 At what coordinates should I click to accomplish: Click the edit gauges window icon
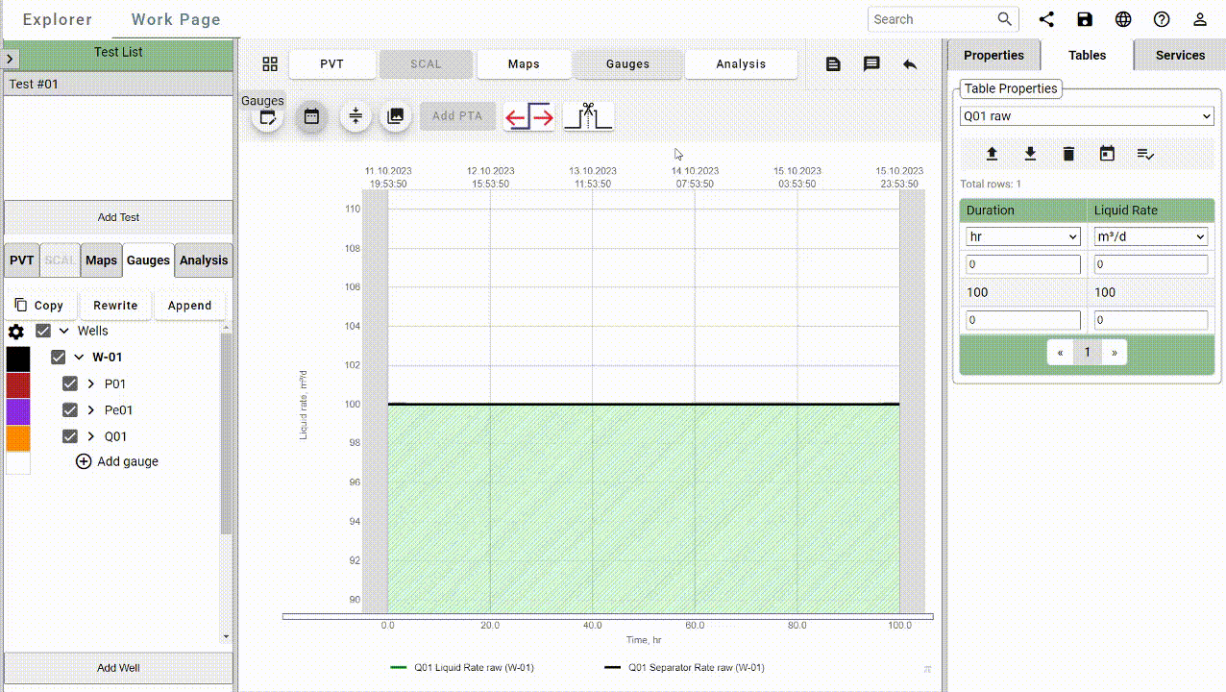268,117
